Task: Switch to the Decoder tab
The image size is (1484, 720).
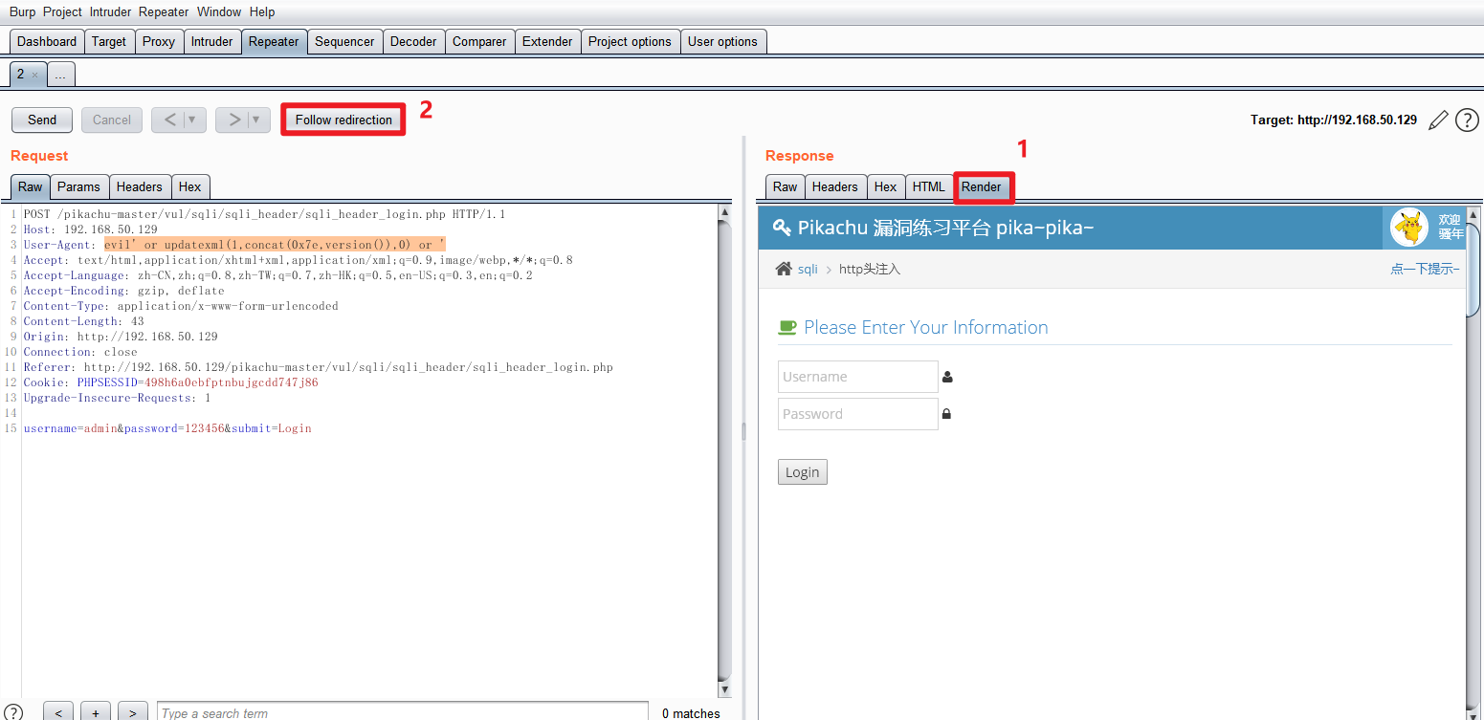Action: tap(413, 41)
